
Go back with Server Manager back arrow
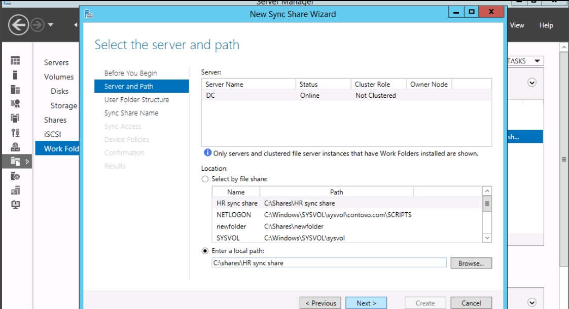(x=18, y=25)
